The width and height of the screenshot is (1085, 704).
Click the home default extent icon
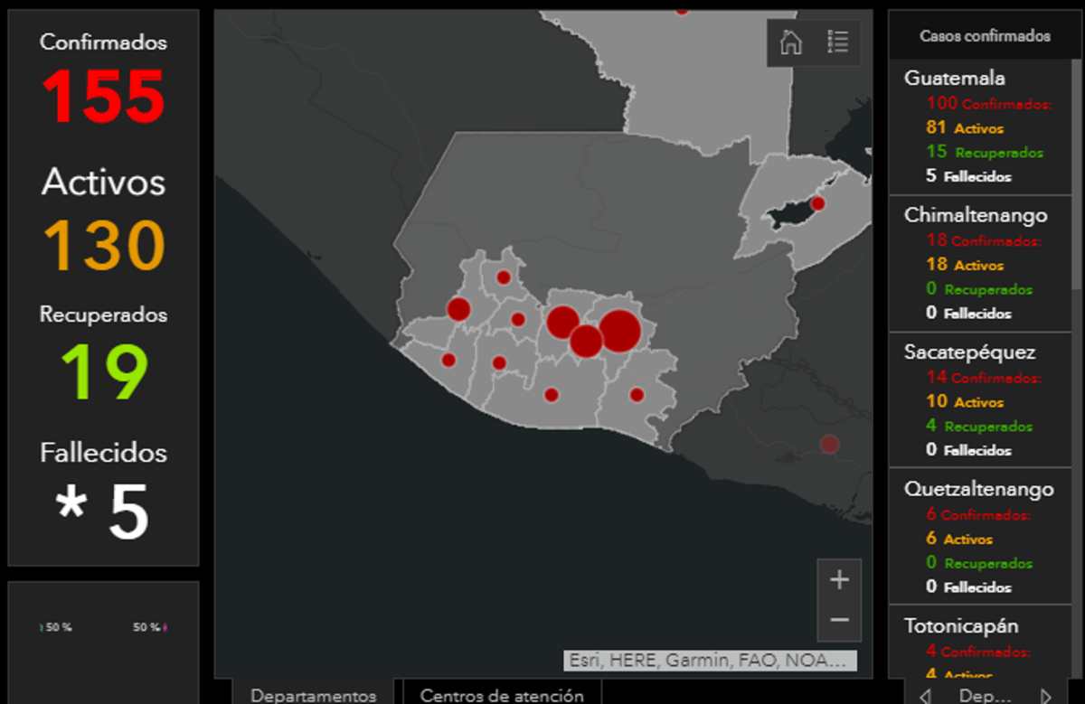point(790,42)
